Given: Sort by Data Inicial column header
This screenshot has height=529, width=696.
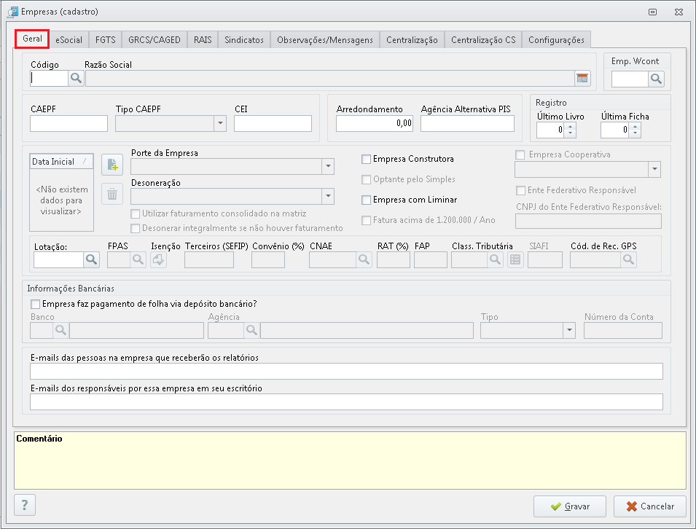Looking at the screenshot, I should click(61, 162).
